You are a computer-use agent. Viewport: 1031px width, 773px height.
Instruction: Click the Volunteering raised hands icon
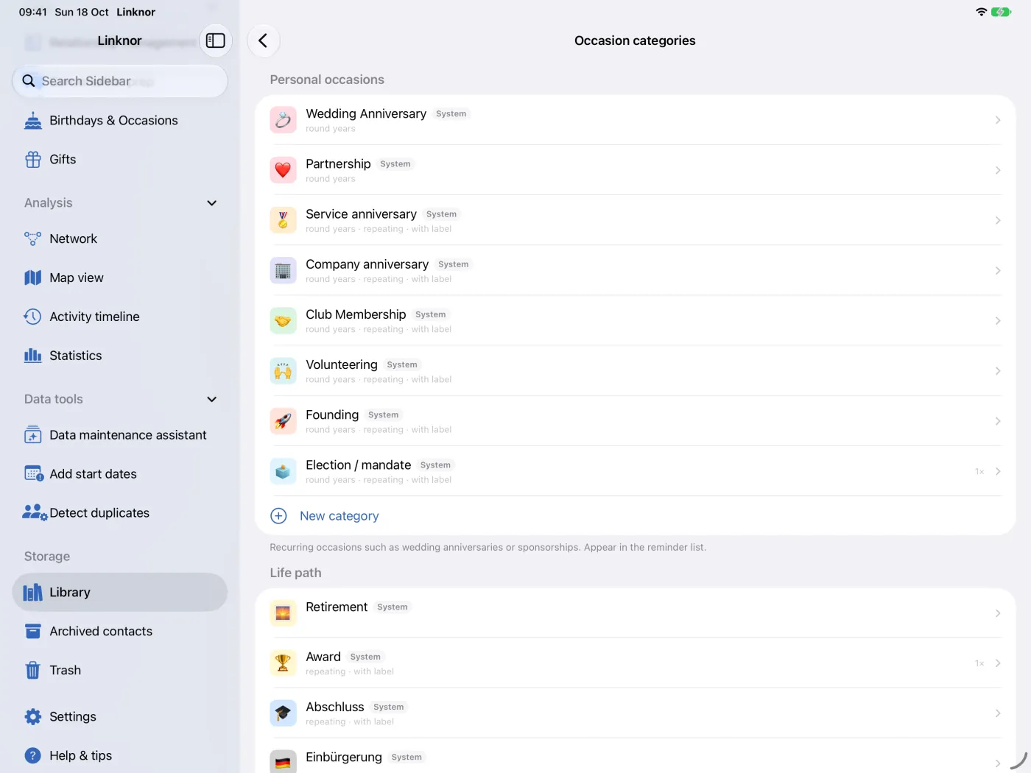pyautogui.click(x=283, y=370)
